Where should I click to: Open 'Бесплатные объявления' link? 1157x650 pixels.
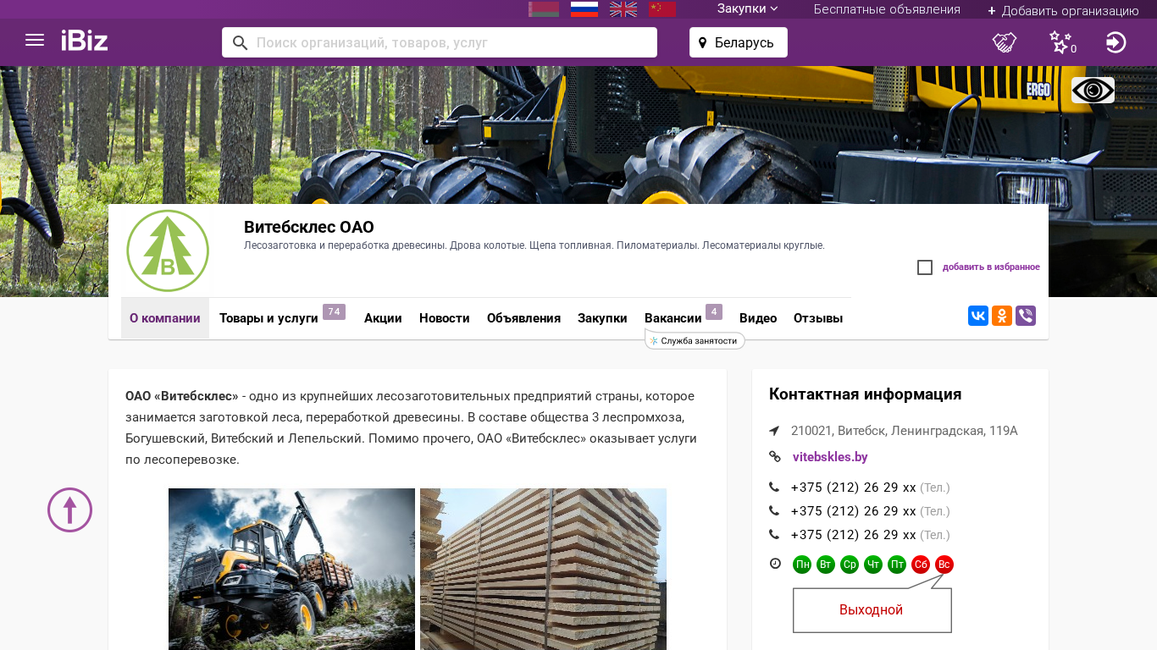click(x=887, y=9)
